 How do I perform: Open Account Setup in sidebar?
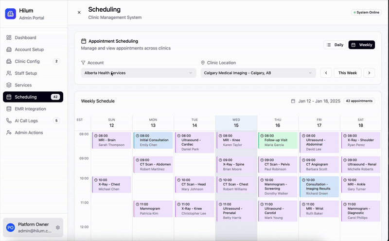click(x=29, y=50)
